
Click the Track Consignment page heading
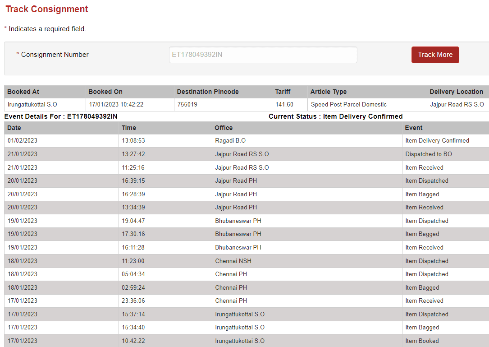coord(47,9)
